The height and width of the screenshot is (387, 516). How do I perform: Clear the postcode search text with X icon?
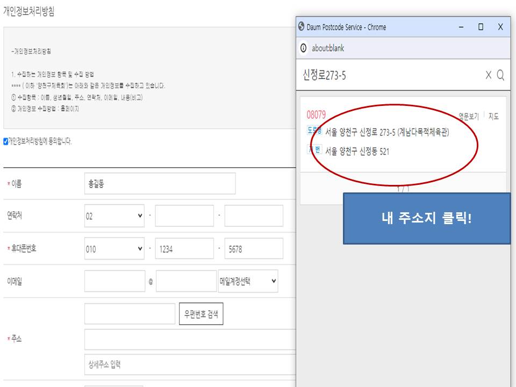pyautogui.click(x=489, y=75)
